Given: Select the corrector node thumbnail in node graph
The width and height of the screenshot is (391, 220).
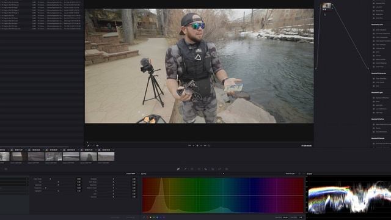Looking at the screenshot, I should (327, 5).
